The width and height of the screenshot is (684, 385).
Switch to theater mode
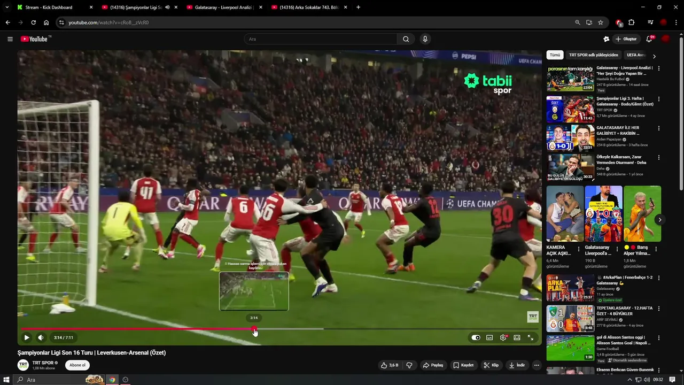(517, 337)
